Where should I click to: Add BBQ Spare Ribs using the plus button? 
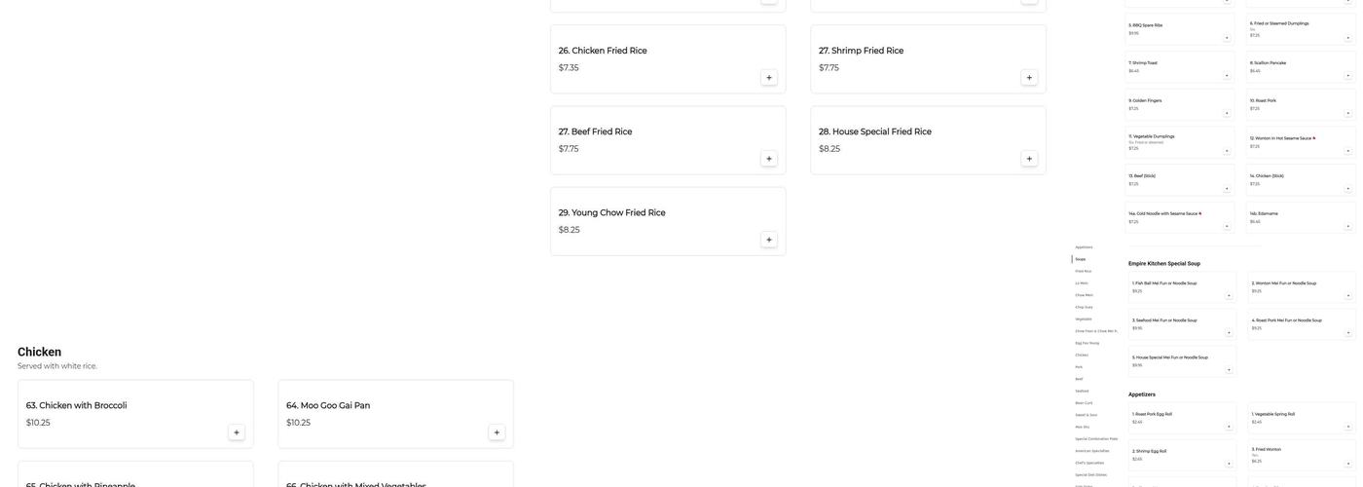(1227, 38)
